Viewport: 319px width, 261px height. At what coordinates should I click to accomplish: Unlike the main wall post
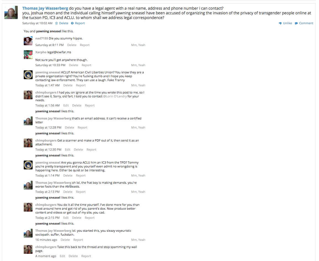point(287,23)
